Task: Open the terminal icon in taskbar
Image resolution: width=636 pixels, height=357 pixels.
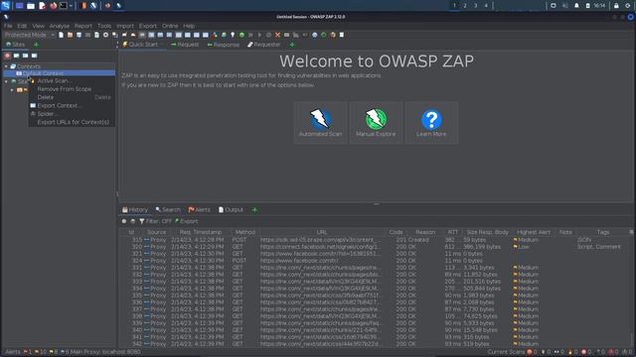Action: pos(64,6)
